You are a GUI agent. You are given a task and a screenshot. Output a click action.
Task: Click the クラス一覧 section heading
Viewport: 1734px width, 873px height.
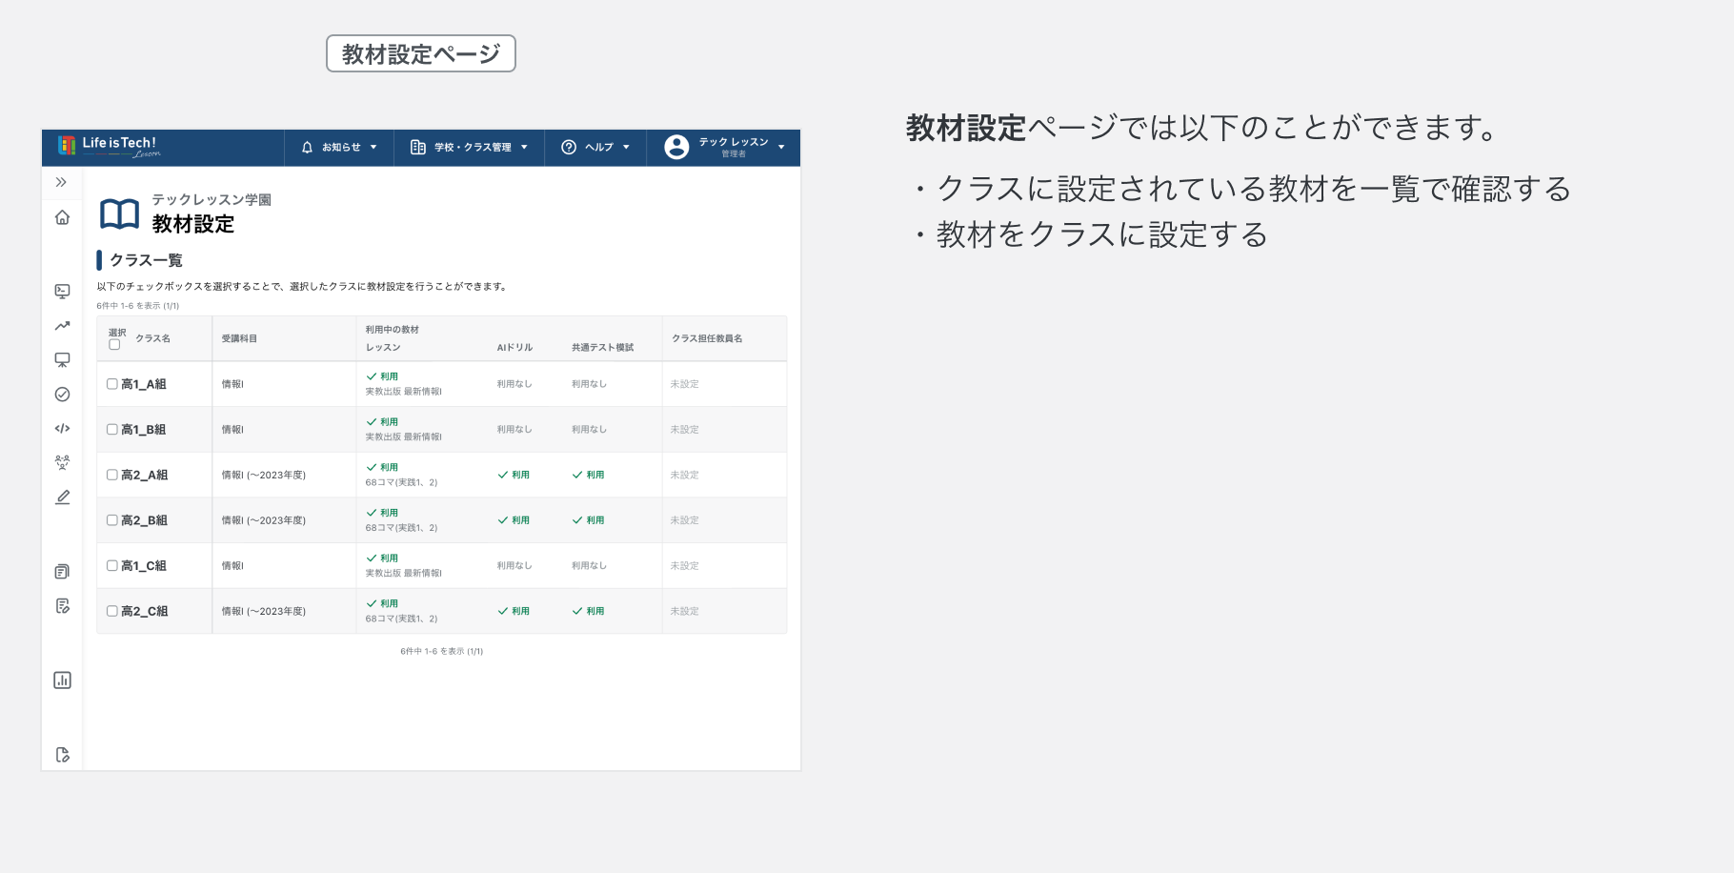click(146, 260)
